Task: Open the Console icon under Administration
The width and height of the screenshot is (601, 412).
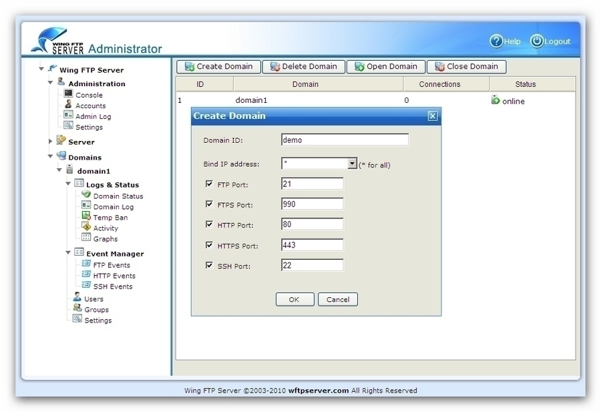Action: coord(68,94)
